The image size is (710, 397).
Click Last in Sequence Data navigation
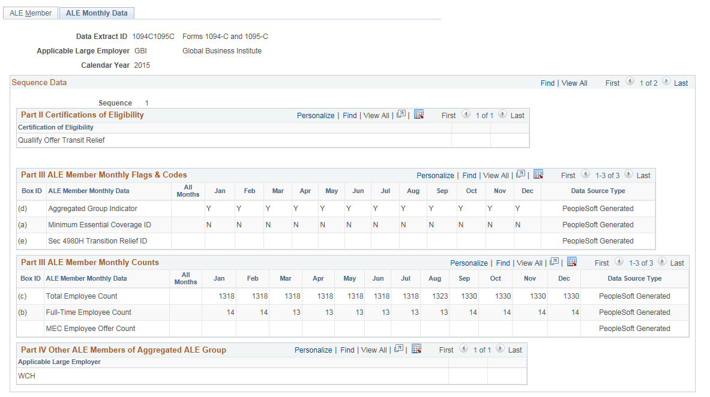click(681, 83)
